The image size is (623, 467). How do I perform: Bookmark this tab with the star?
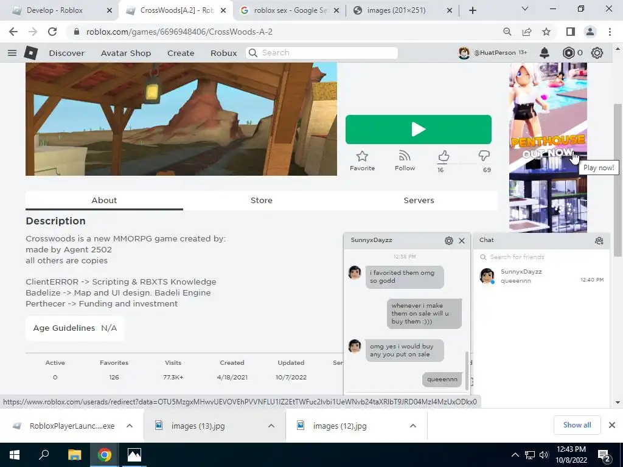pos(546,32)
